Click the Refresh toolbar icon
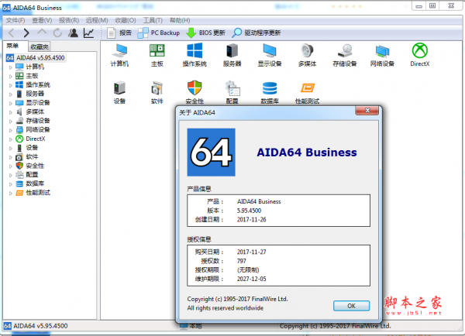This screenshot has width=465, height=336. (57, 33)
